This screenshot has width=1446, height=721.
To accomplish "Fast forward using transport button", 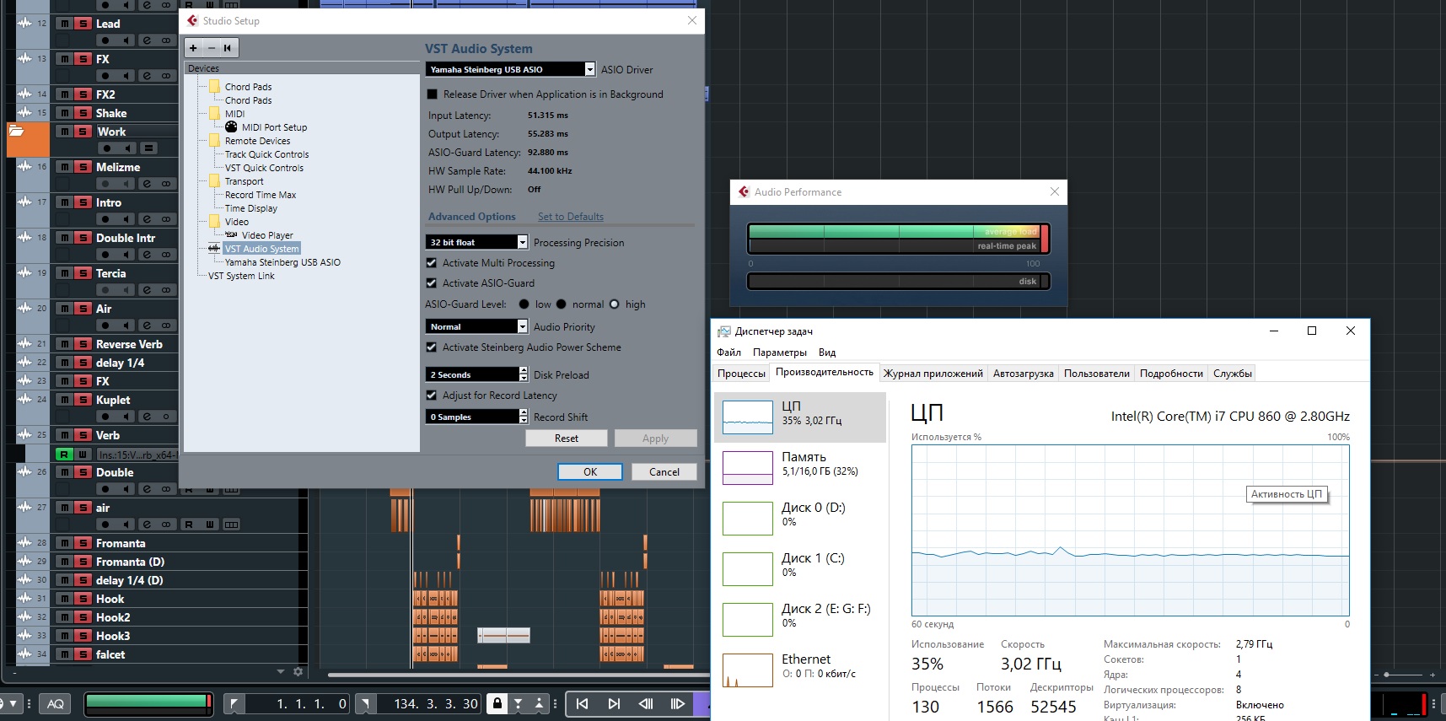I will click(x=677, y=704).
